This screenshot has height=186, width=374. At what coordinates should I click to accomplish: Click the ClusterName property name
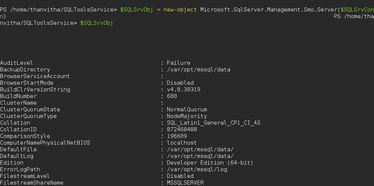pyautogui.click(x=18, y=103)
